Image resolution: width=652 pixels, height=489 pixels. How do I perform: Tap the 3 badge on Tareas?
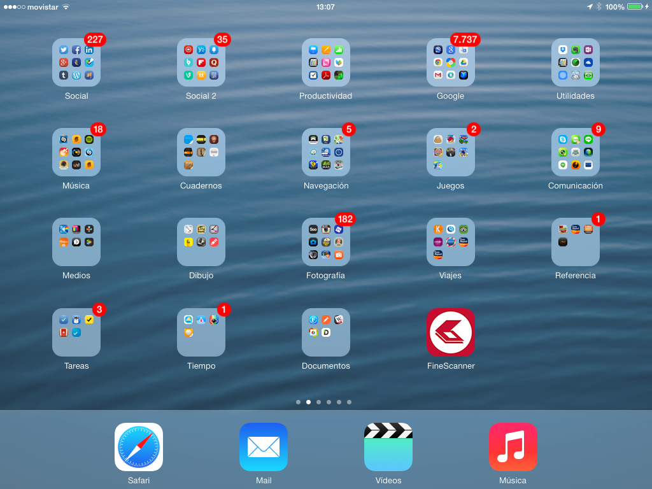coord(99,309)
